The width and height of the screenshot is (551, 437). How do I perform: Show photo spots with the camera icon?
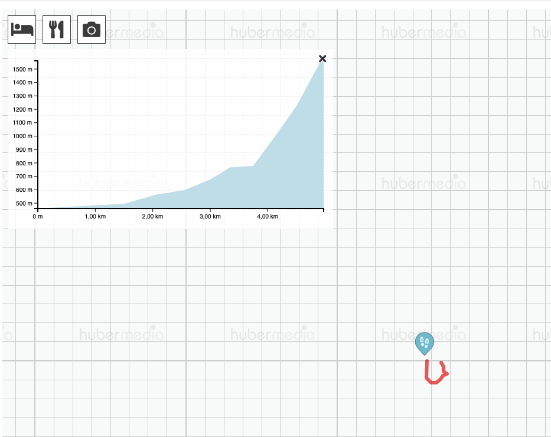click(92, 30)
